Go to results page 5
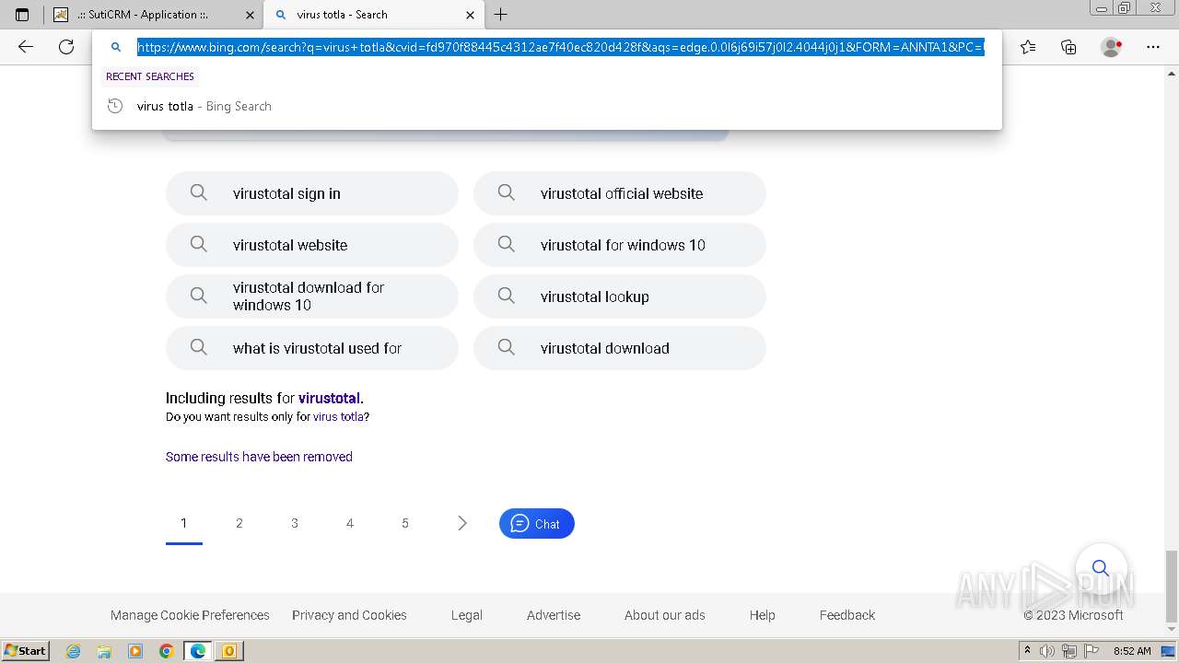 point(405,523)
